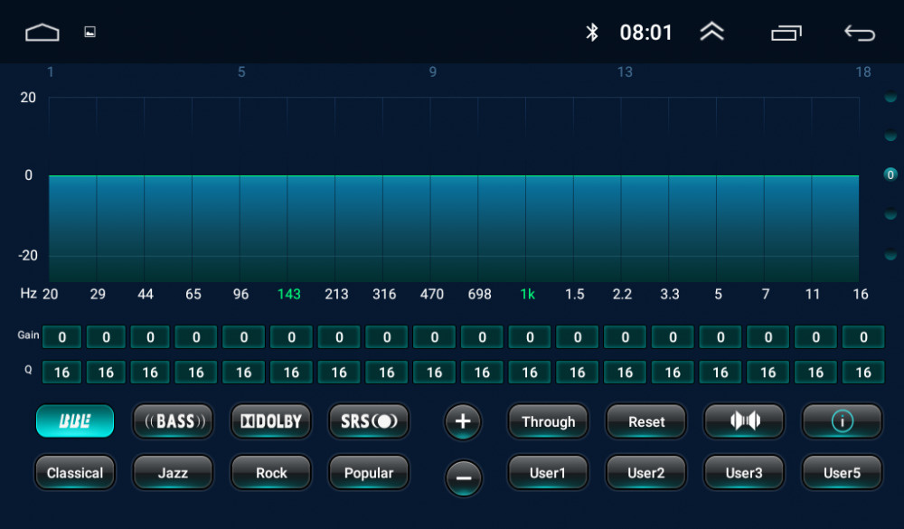Screen dimensions: 904x529
Task: Click the Reset button
Action: [x=646, y=421]
